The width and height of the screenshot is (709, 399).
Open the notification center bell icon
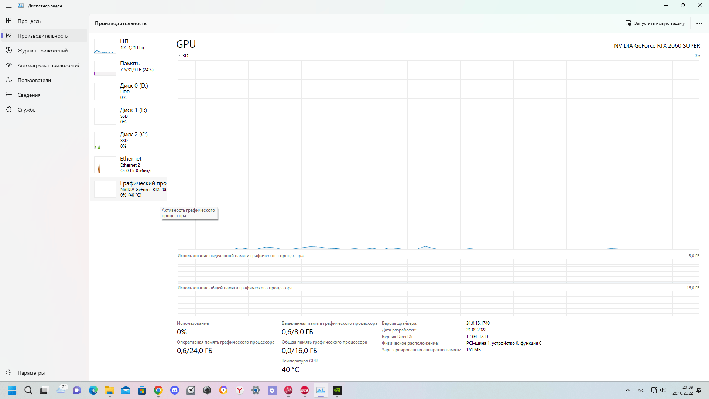pyautogui.click(x=699, y=390)
